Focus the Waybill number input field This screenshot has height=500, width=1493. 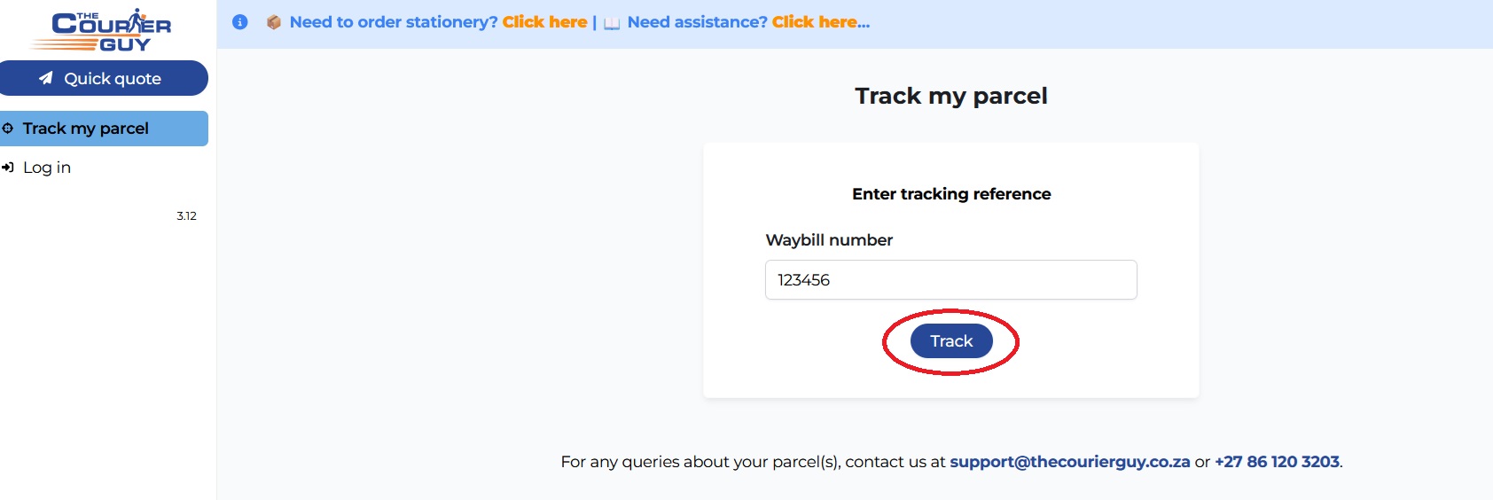tap(950, 280)
